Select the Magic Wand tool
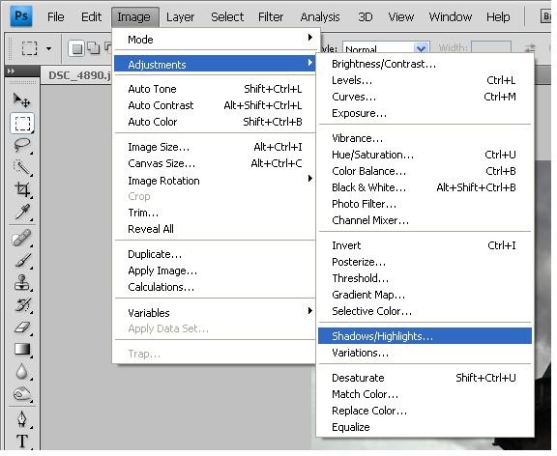This screenshot has height=456, width=557. click(x=22, y=167)
